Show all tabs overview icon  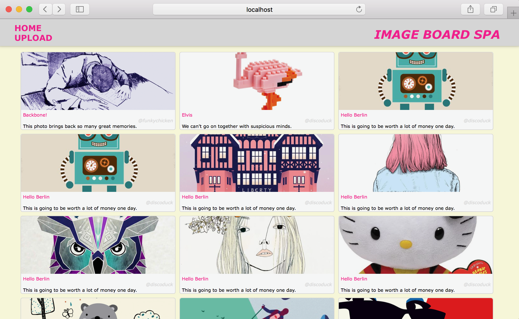[493, 10]
